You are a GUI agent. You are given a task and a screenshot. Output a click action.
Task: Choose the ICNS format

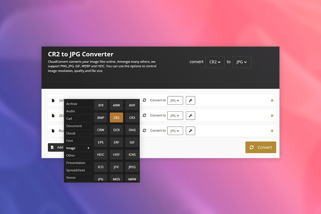pyautogui.click(x=132, y=154)
